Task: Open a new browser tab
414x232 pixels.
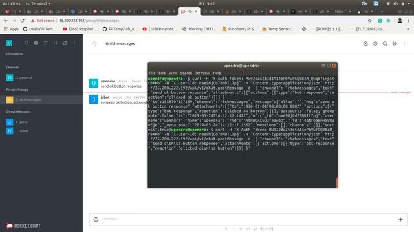Action: pyautogui.click(x=382, y=12)
